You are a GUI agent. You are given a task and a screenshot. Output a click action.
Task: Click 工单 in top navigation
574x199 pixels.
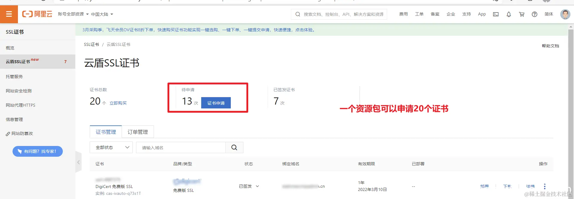[x=419, y=14]
